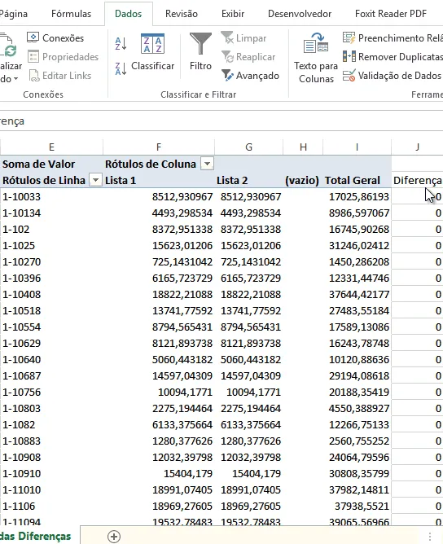Open the Desenvolvedor ribbon tab
The image size is (443, 544).
click(300, 14)
